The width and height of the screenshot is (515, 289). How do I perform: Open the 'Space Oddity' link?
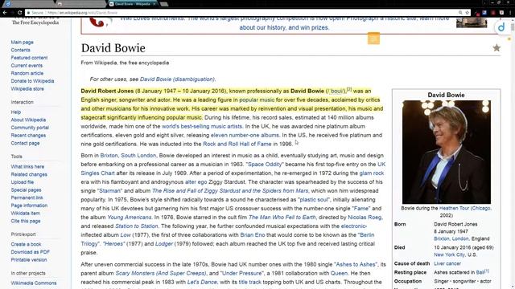tap(265, 164)
